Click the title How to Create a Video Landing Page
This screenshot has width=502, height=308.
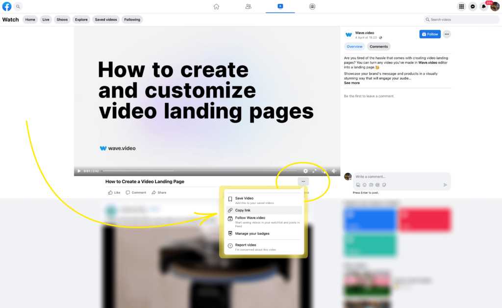[x=145, y=181]
